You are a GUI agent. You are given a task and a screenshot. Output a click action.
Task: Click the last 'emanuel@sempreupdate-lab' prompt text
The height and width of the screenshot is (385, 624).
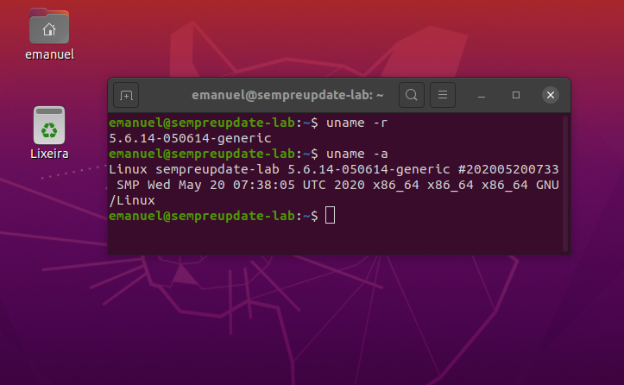[x=203, y=215]
